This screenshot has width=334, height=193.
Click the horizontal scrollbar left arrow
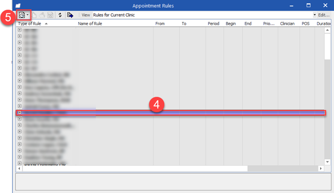(19, 168)
